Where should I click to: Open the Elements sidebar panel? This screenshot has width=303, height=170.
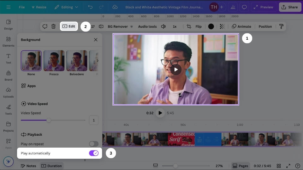coord(9,41)
